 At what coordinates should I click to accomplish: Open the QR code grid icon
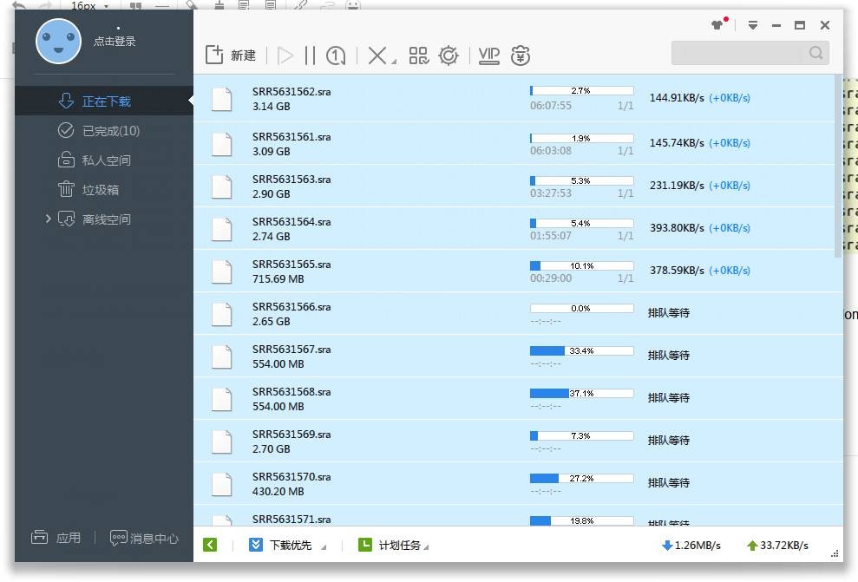point(419,56)
